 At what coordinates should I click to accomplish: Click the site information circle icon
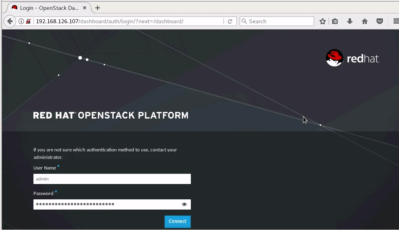coord(21,21)
